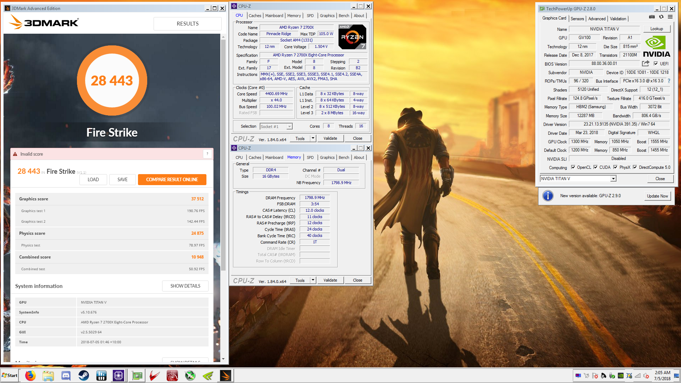681x383 pixels.
Task: Click the NVIDIA tray icon
Action: tap(621, 376)
